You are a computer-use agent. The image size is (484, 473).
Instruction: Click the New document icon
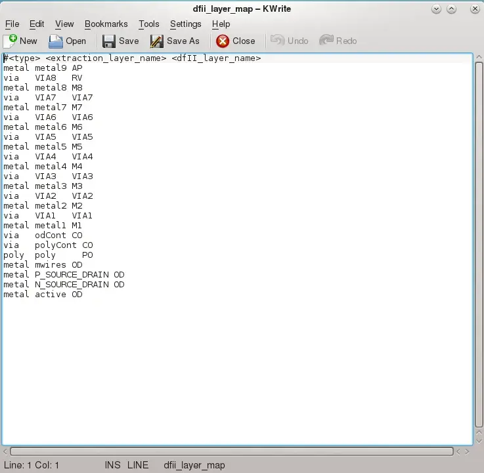pos(10,41)
